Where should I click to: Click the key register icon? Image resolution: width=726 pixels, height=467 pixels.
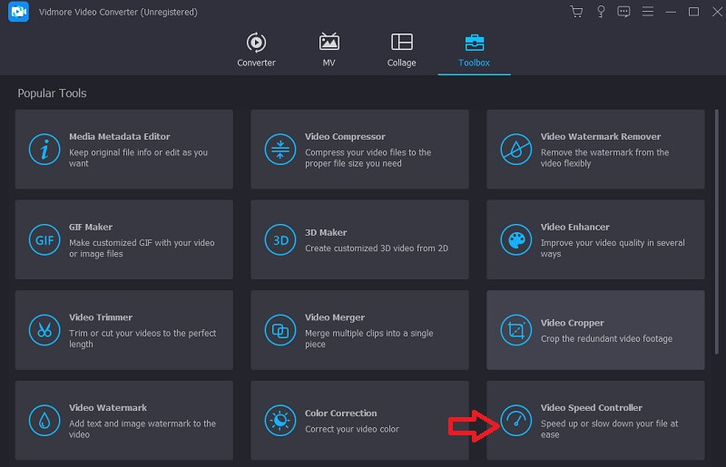pyautogui.click(x=600, y=12)
